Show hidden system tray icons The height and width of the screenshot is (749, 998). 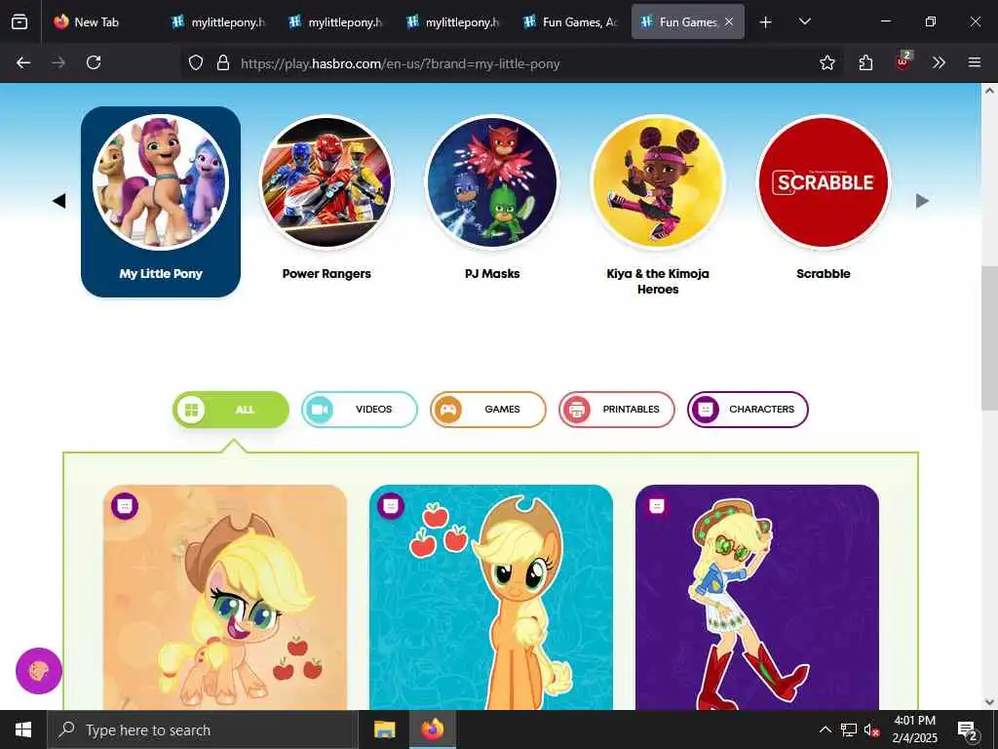825,729
